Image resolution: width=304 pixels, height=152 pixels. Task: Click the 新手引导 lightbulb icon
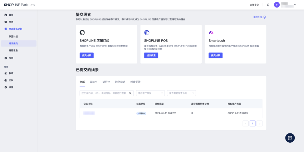pos(265,17)
